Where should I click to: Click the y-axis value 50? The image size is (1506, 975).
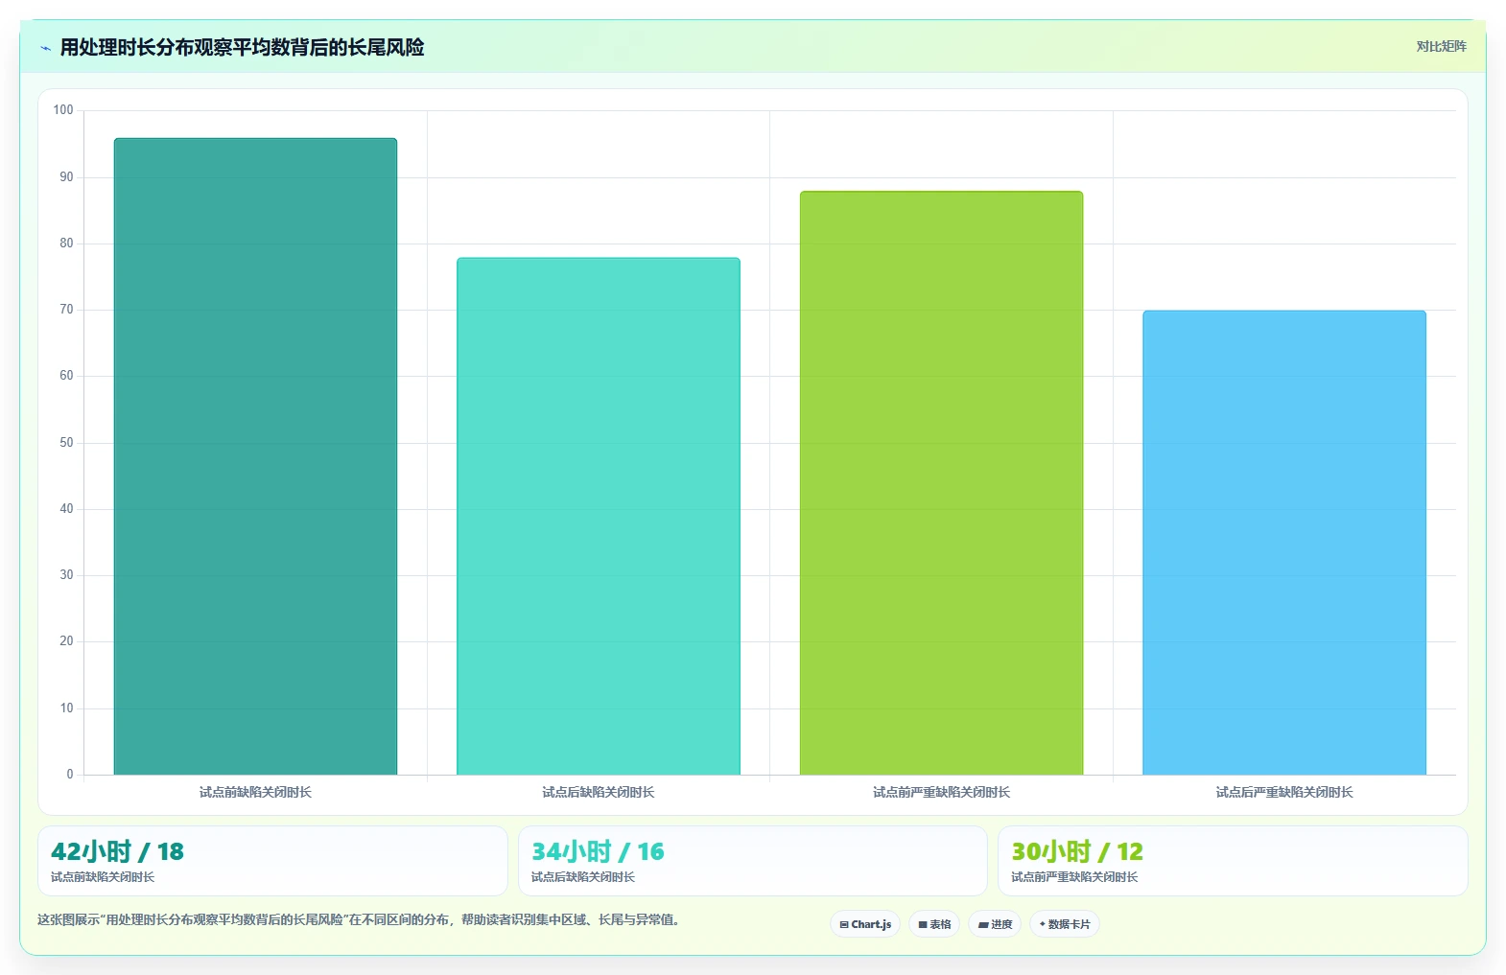pyautogui.click(x=66, y=443)
